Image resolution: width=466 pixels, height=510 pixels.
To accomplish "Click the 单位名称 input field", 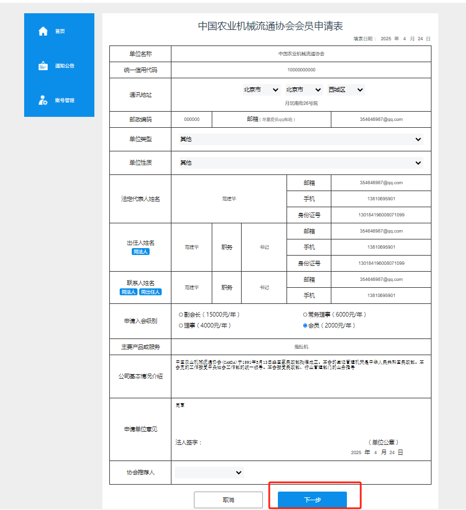I will point(301,54).
